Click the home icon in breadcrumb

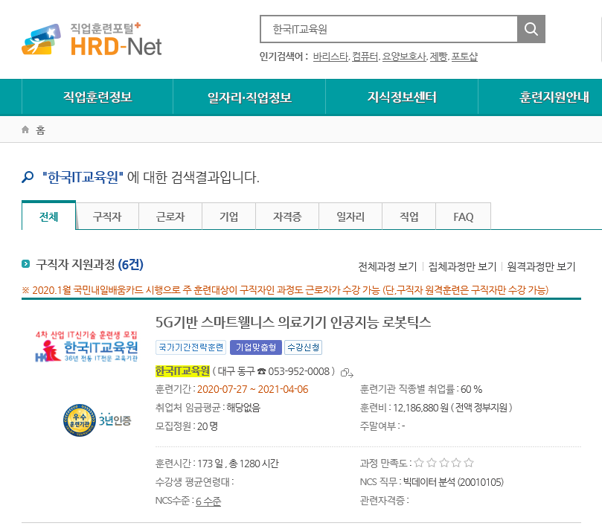[x=25, y=129]
